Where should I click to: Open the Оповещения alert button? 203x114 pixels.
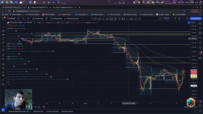pos(56,19)
